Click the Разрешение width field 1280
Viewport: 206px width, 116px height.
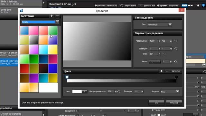click(154, 41)
